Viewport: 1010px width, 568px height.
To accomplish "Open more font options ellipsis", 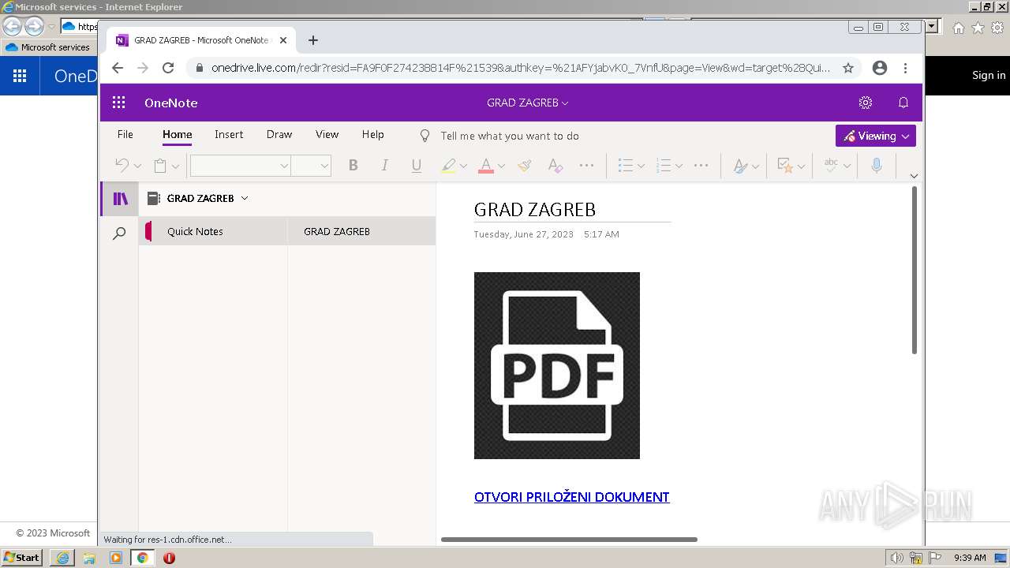I will pyautogui.click(x=586, y=165).
